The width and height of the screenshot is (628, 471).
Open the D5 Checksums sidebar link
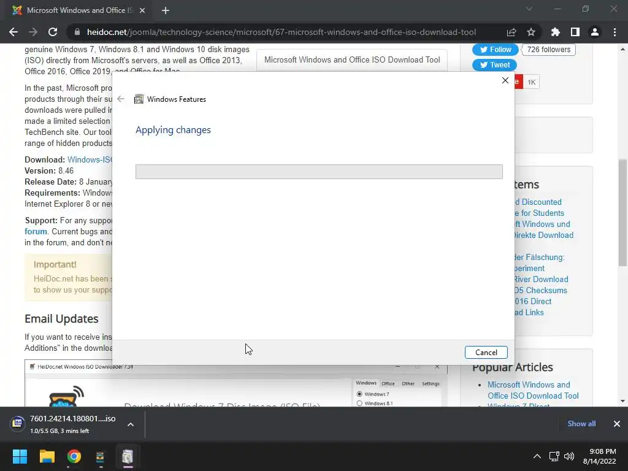click(541, 290)
